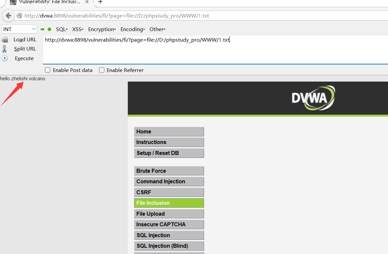The width and height of the screenshot is (388, 254).
Task: Close the Vulnerability: File Inclusion tab
Action: (87, 2)
